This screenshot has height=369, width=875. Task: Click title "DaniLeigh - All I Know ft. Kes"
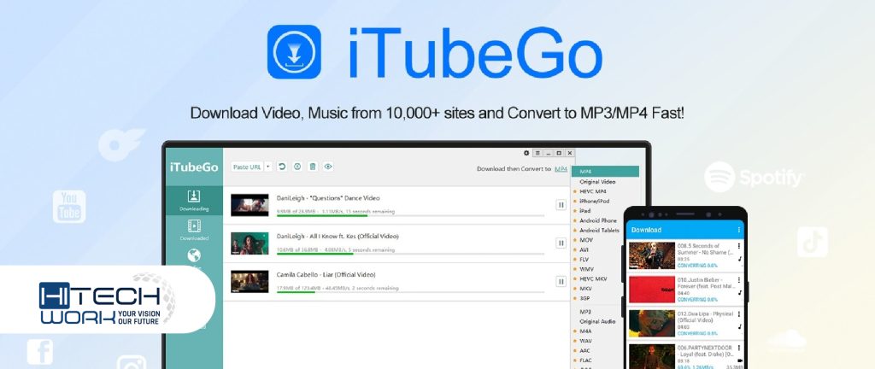click(338, 237)
